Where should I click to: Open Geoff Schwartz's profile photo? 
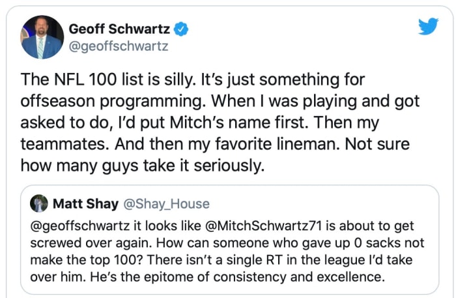(42, 37)
